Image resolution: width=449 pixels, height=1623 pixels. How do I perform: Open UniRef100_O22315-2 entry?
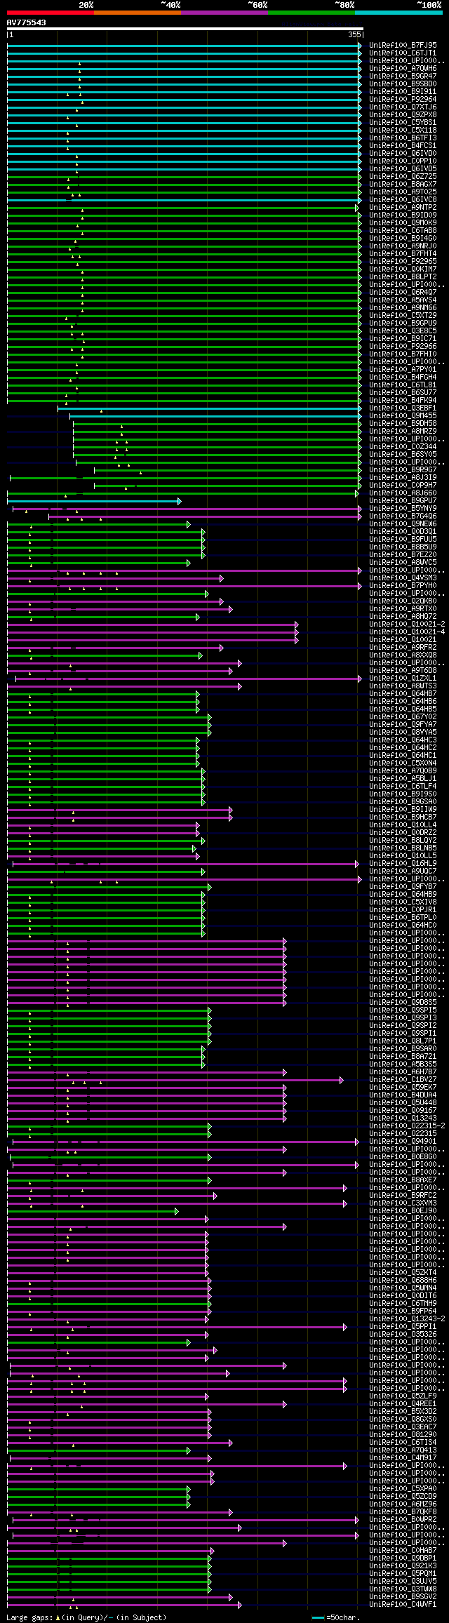pyautogui.click(x=407, y=1126)
